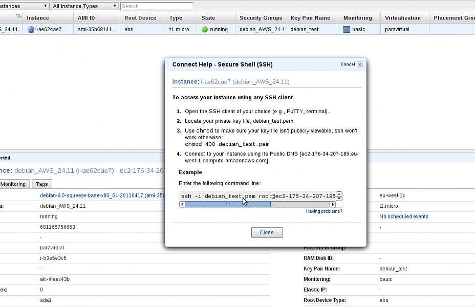
Task: Click the instance server icon for i-ae62cae7
Action: 31,29
